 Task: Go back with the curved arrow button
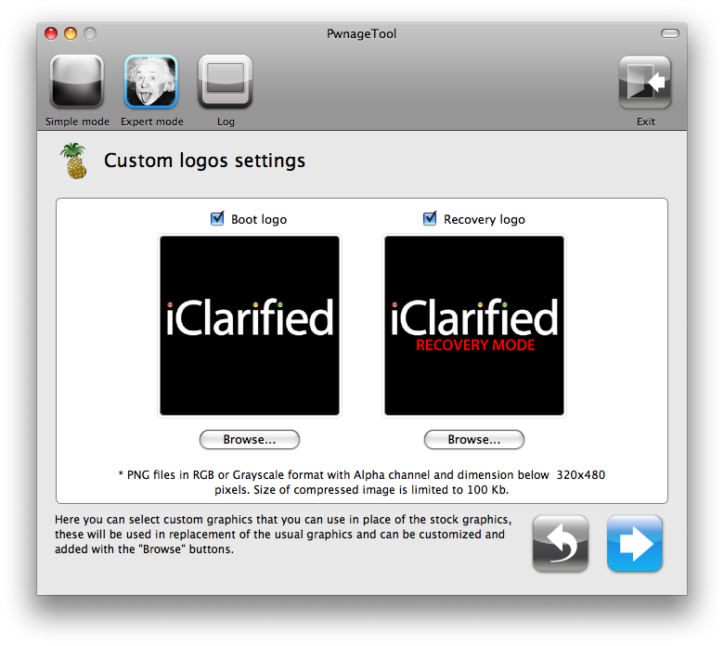click(560, 543)
